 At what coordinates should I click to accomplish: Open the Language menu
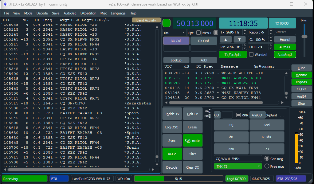coord(118,13)
